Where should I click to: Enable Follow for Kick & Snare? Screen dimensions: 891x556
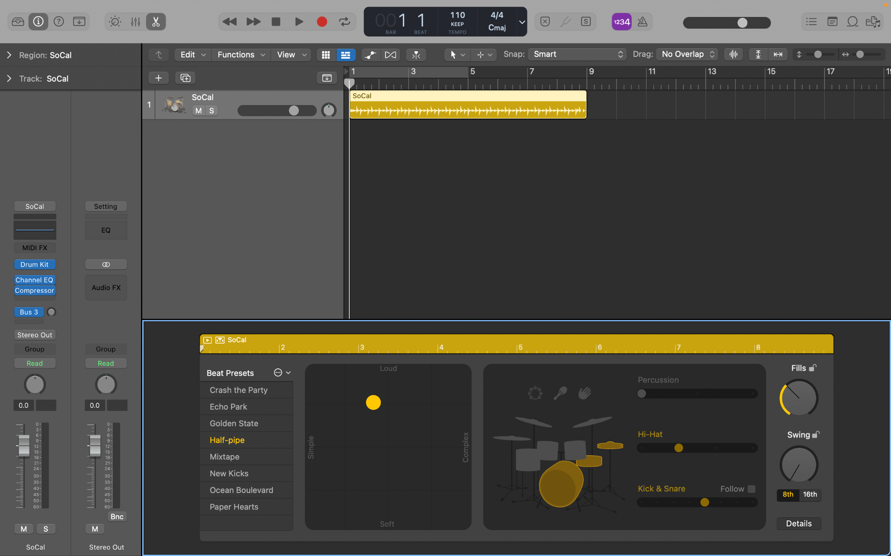coord(752,489)
